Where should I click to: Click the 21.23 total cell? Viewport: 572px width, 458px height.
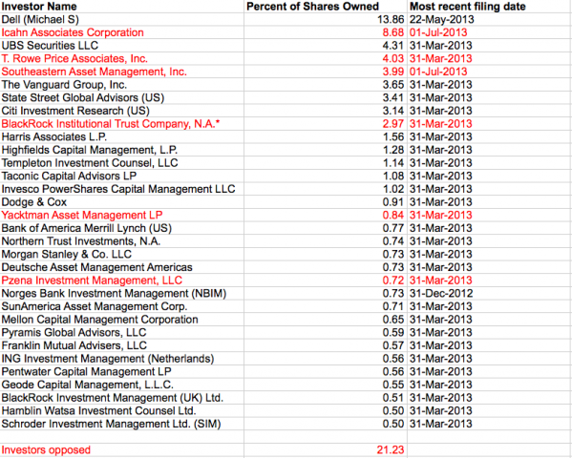point(326,449)
